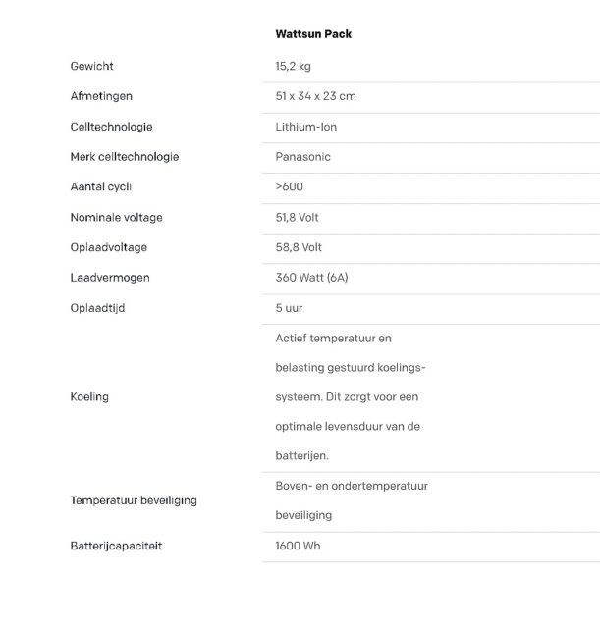Click the Wattsun Pack column header
The width and height of the screenshot is (600, 628).
click(x=313, y=34)
